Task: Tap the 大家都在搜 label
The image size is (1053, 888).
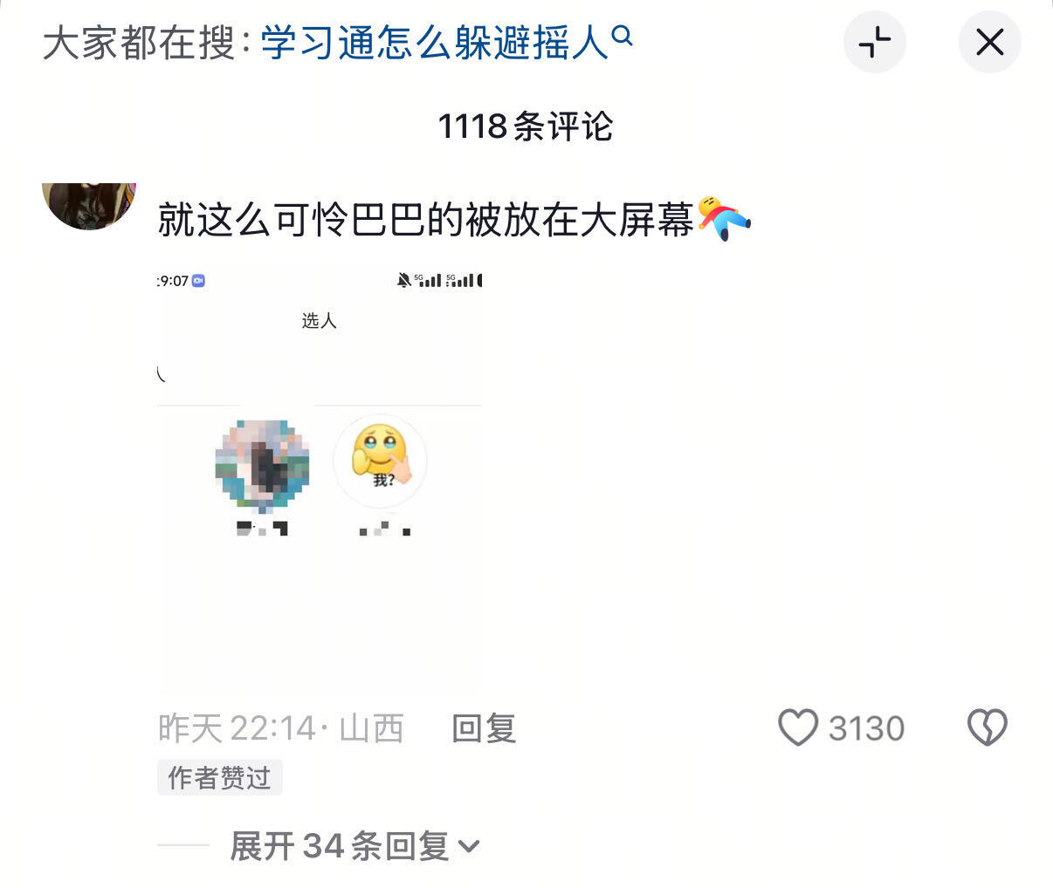Action: [140, 42]
